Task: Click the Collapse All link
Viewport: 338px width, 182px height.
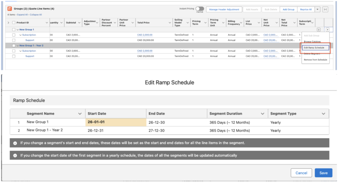Action: coord(36,15)
